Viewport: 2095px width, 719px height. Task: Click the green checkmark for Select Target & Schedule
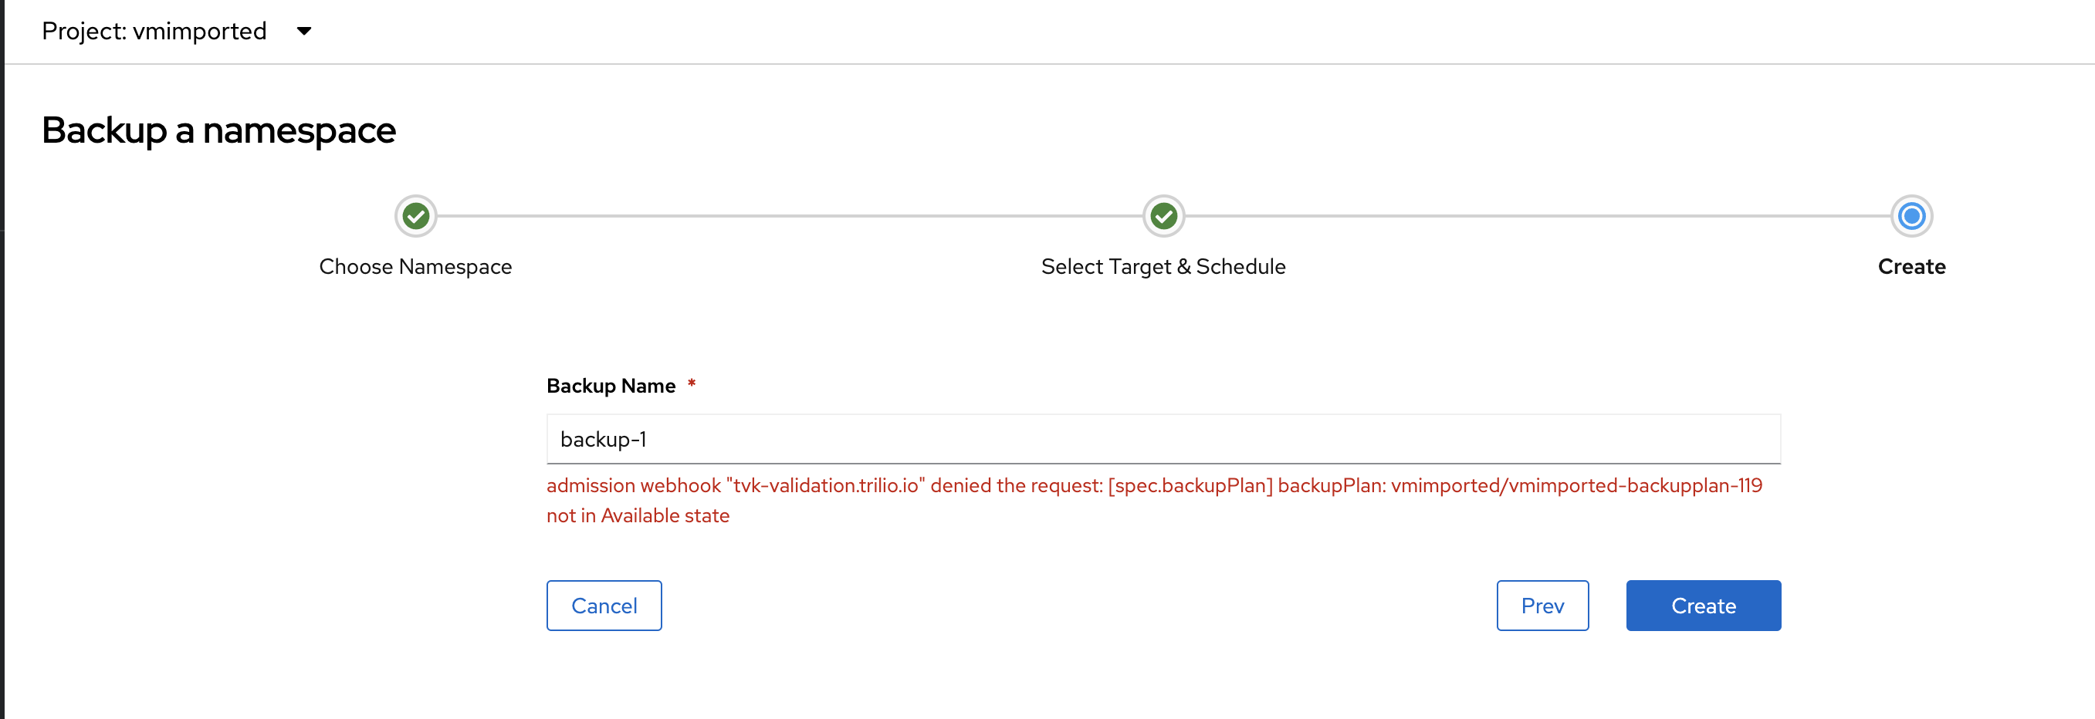coord(1163,216)
